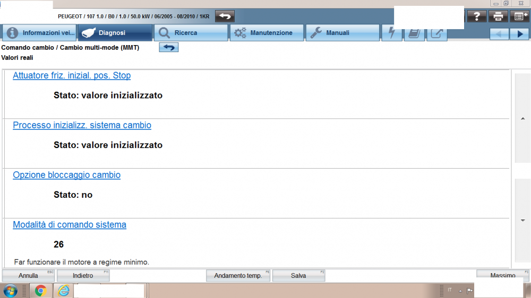Open Google Chrome from the taskbar
The image size is (531, 298).
[41, 291]
